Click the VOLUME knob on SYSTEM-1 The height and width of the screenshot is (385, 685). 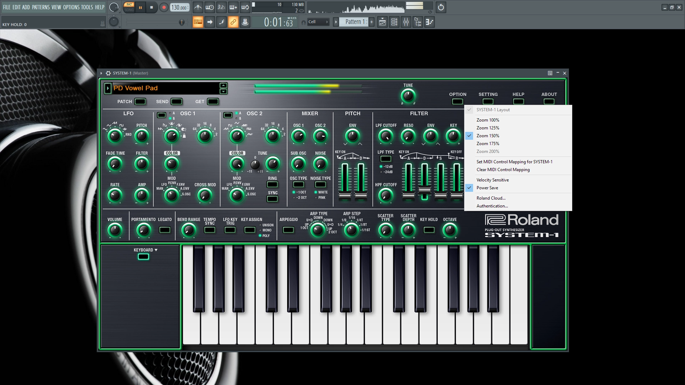click(x=115, y=230)
